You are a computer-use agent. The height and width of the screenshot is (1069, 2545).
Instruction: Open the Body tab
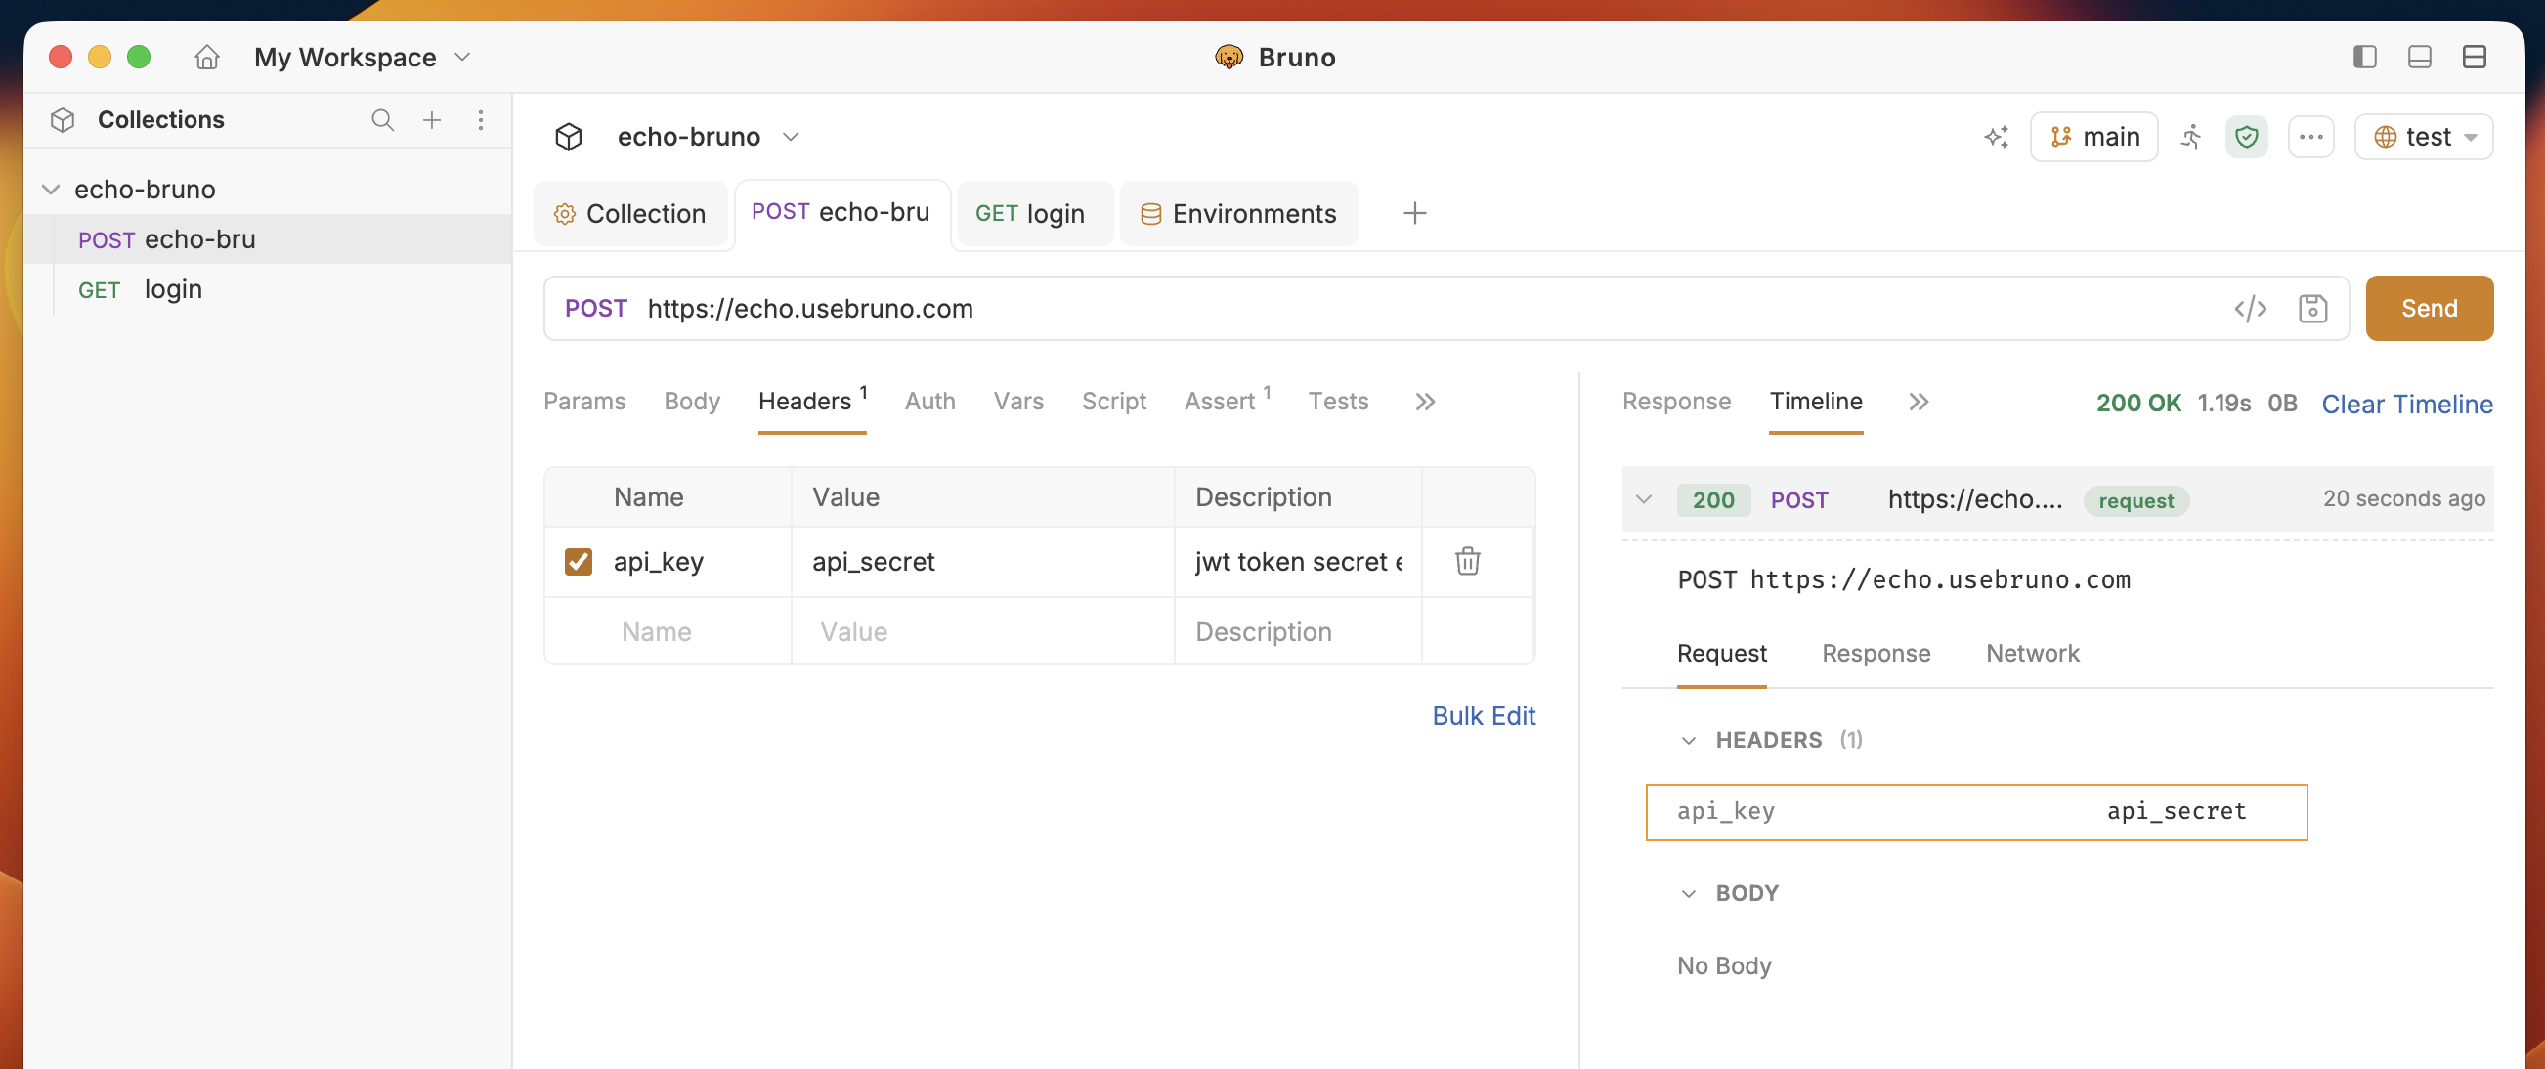(692, 402)
